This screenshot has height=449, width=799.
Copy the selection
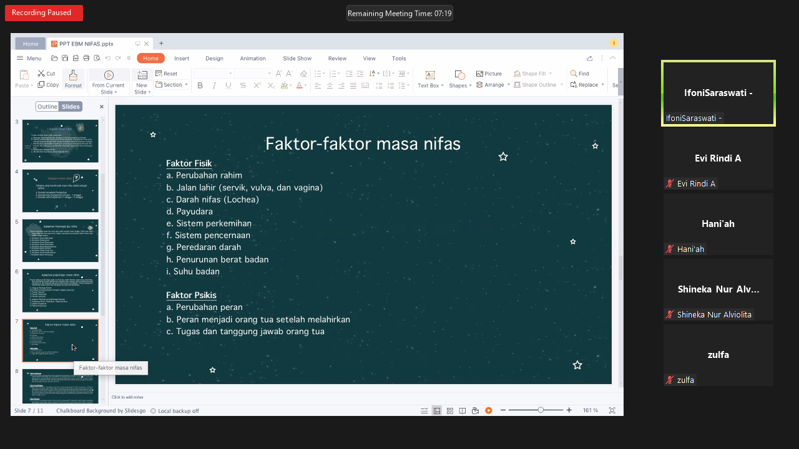pos(48,85)
